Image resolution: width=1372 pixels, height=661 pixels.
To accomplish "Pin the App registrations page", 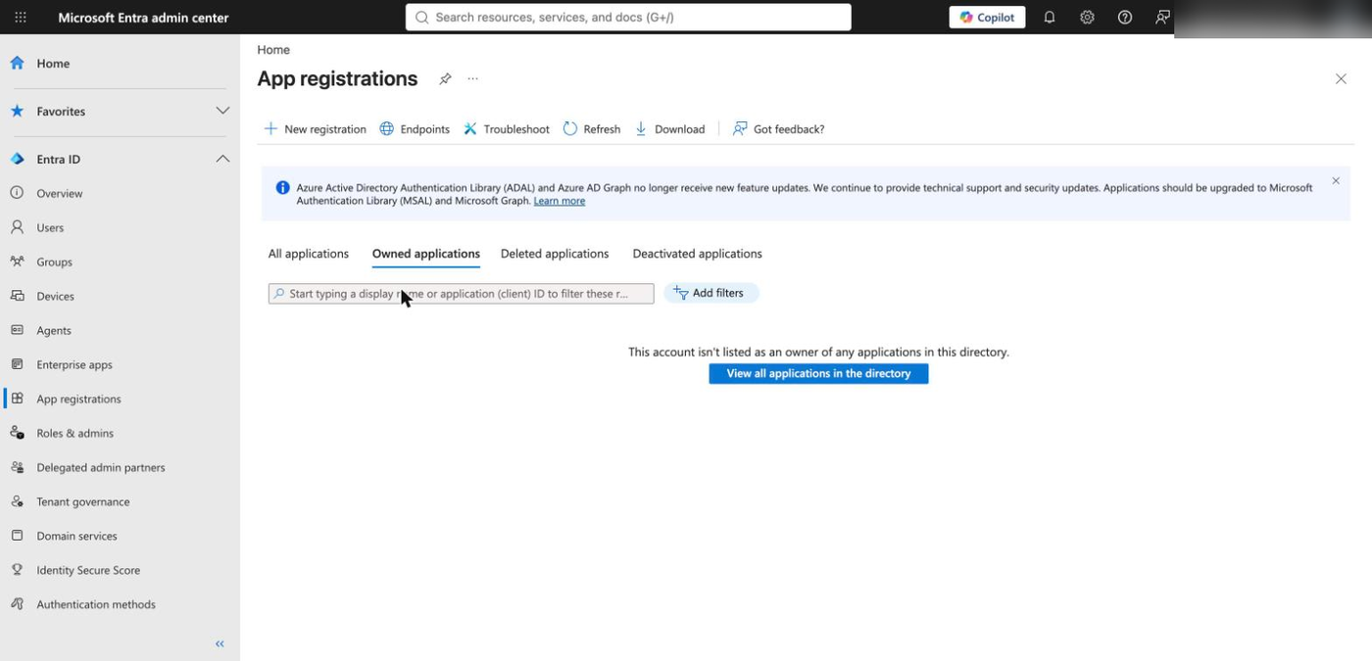I will [x=445, y=79].
